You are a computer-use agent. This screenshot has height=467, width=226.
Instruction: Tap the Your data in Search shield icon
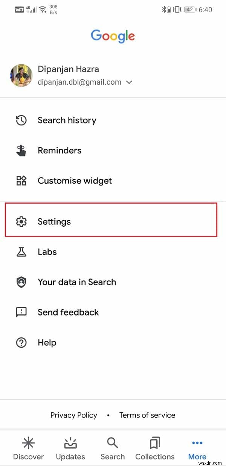(21, 282)
